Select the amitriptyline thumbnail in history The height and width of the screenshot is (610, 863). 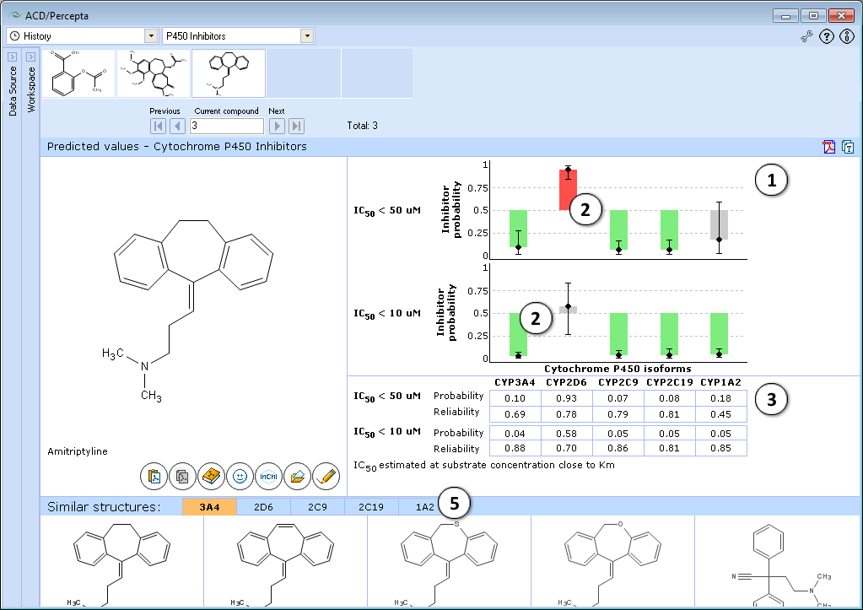(x=229, y=73)
